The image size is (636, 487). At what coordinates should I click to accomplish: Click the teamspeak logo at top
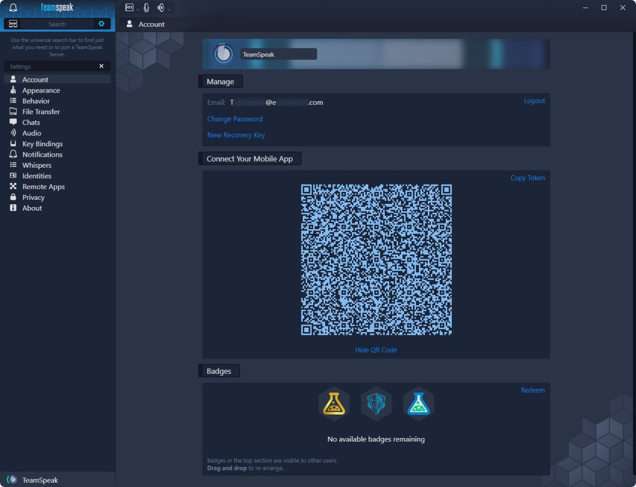pyautogui.click(x=57, y=7)
